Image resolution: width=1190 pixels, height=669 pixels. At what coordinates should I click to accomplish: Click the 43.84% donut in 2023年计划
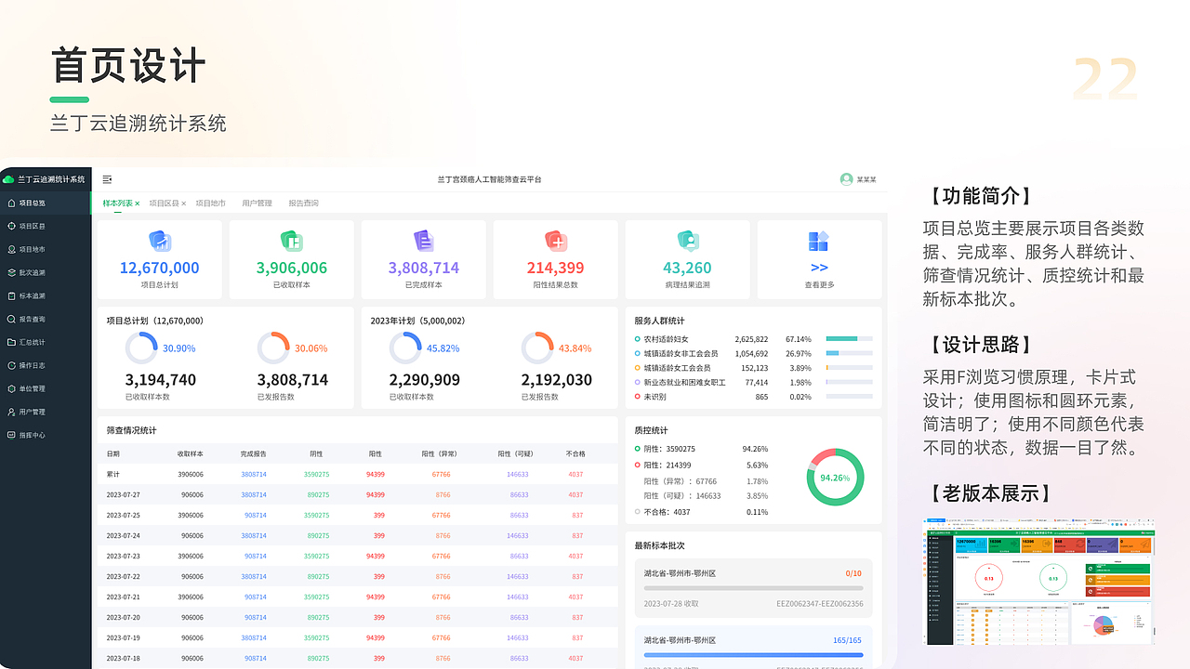[x=537, y=348]
